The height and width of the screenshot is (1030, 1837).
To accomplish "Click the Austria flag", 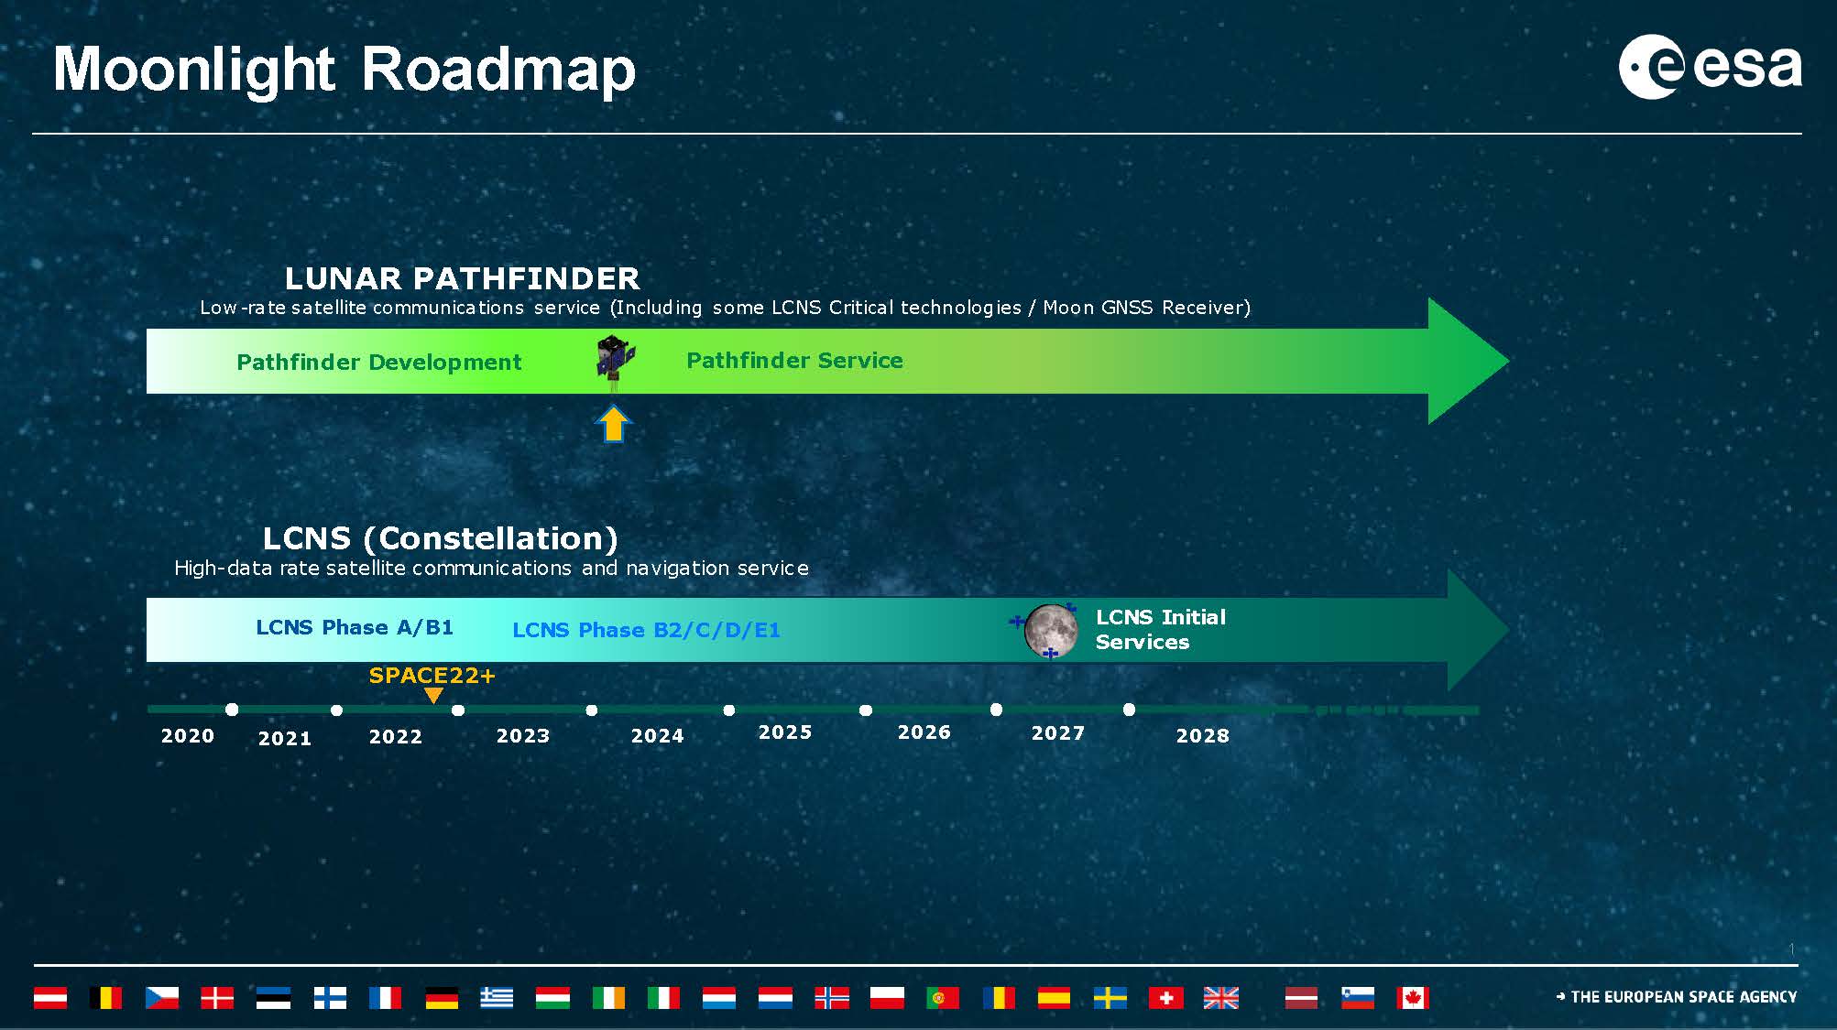I will click(50, 998).
